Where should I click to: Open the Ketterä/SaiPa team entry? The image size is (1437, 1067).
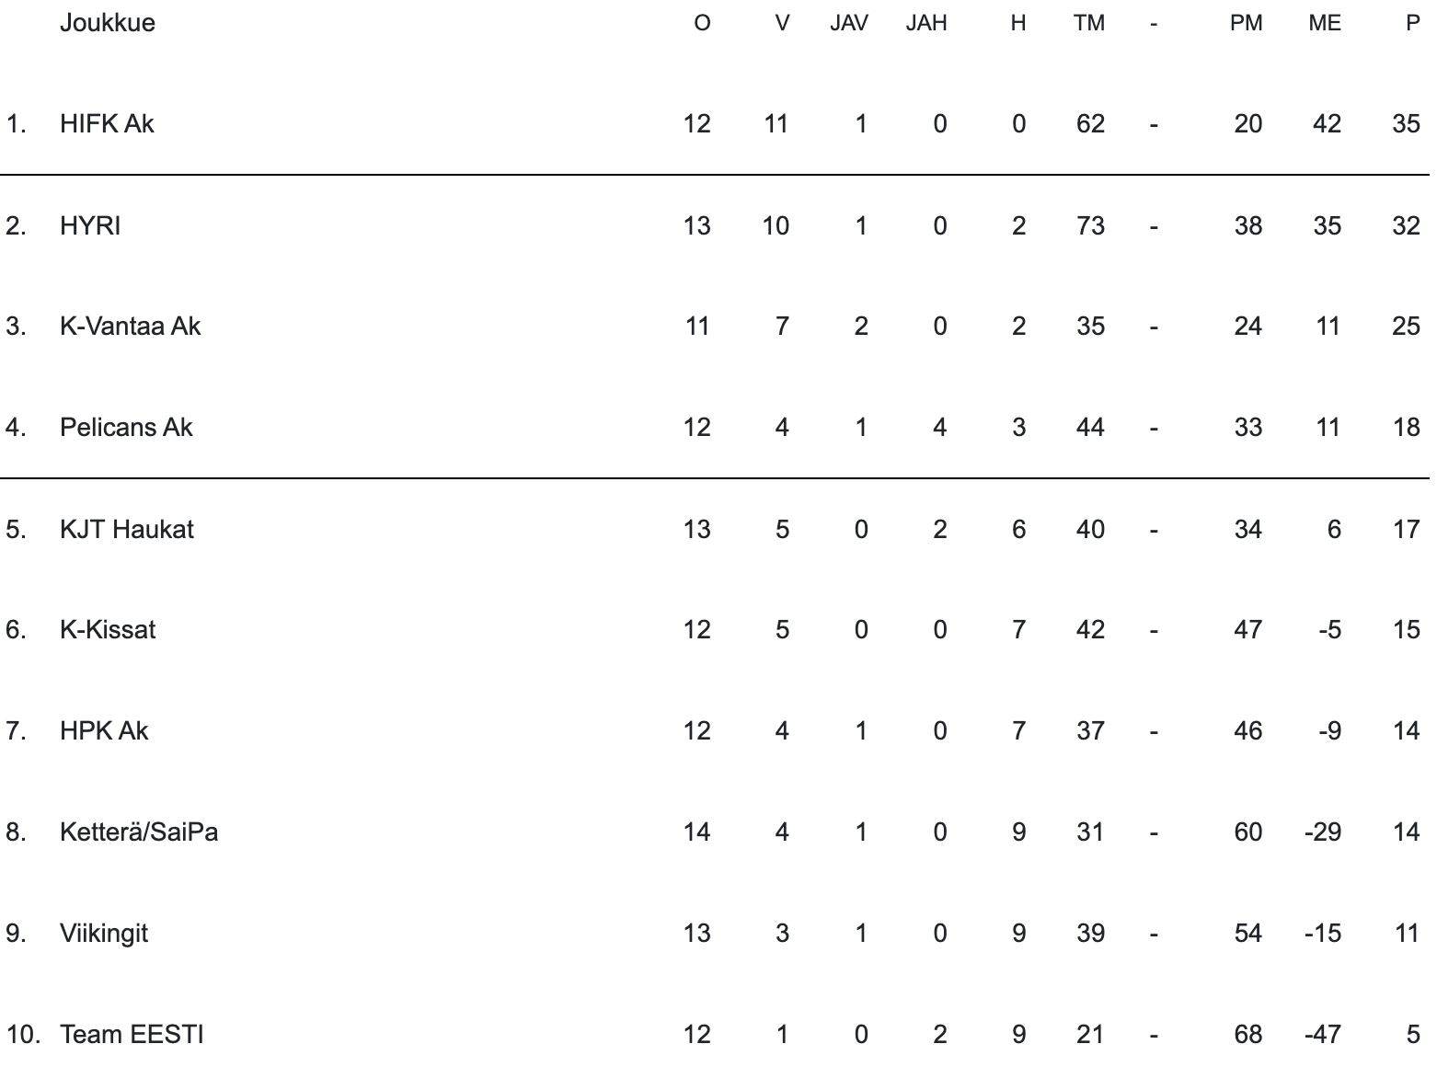coord(139,832)
